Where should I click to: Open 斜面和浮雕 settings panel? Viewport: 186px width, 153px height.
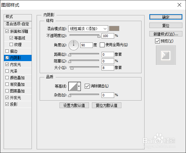[x=19, y=31]
